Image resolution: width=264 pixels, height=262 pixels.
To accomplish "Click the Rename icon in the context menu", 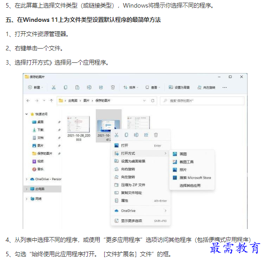I will click(x=136, y=135).
